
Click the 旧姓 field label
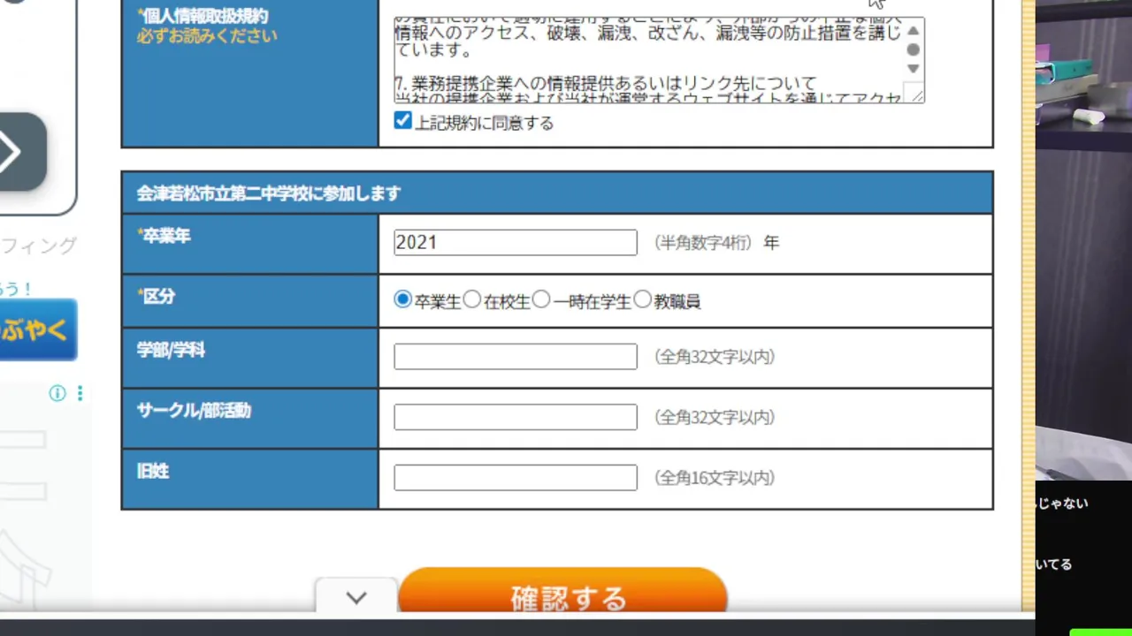pos(153,471)
